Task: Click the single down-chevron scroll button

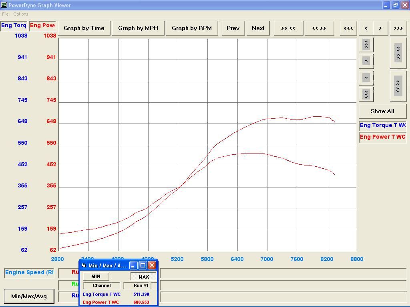Action: [x=366, y=78]
